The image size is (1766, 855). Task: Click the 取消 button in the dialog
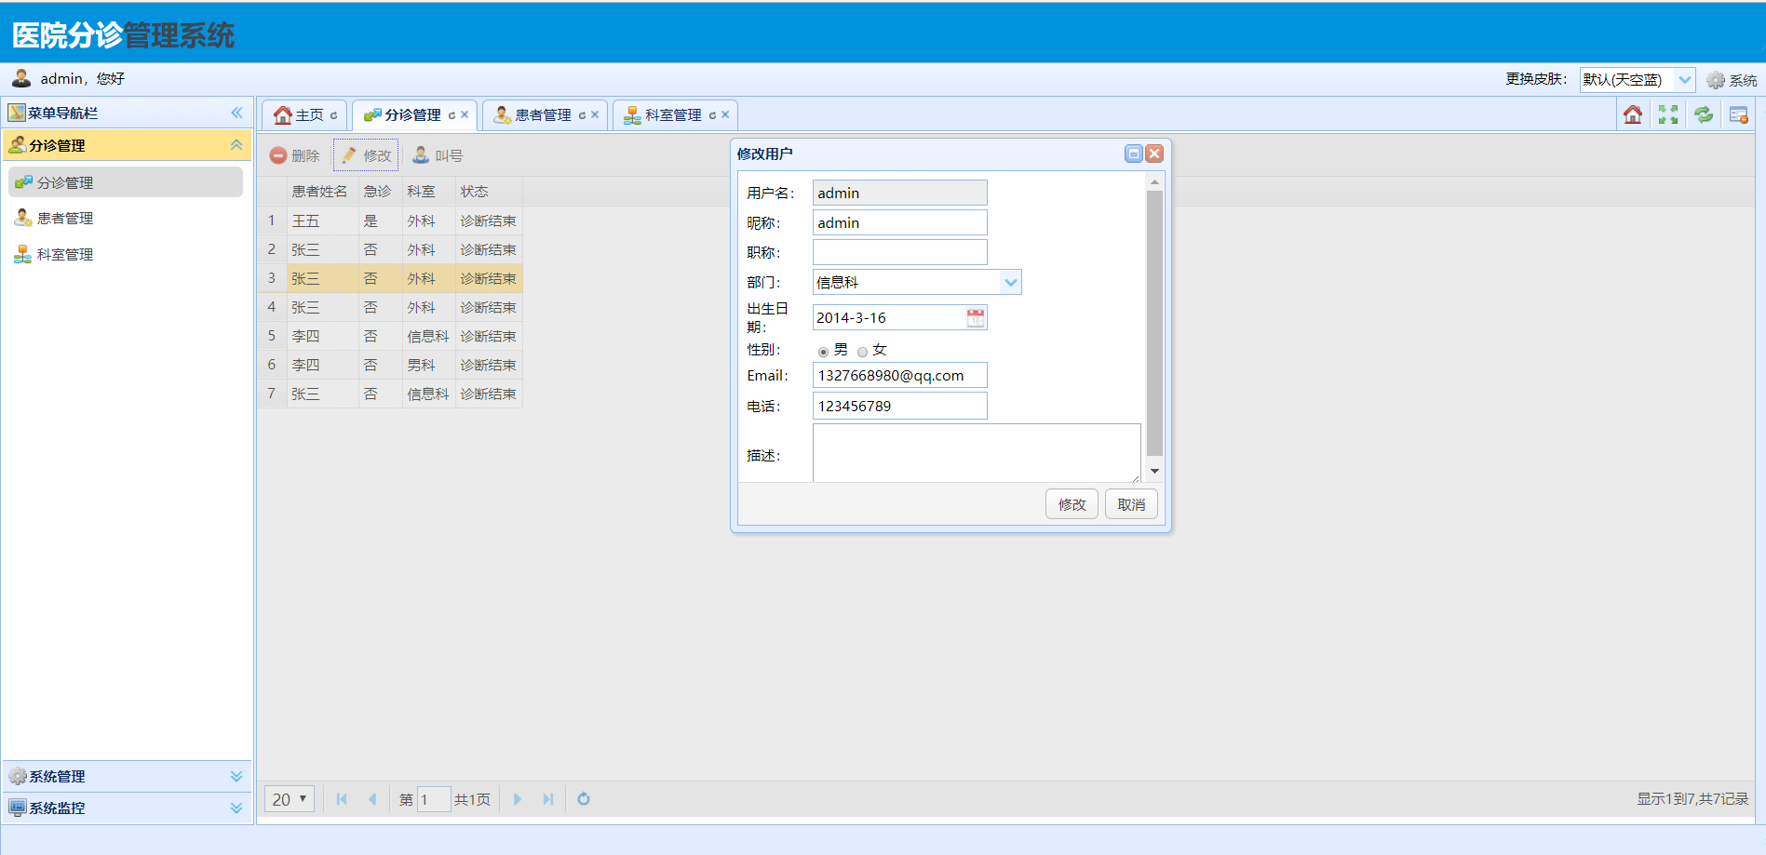click(x=1131, y=504)
